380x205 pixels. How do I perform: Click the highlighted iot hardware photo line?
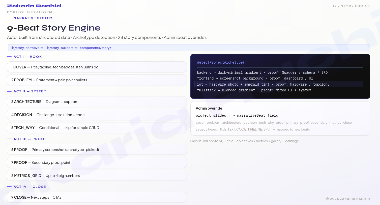tap(279, 84)
